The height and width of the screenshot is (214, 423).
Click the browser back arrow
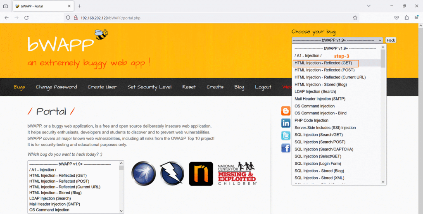coord(7,18)
